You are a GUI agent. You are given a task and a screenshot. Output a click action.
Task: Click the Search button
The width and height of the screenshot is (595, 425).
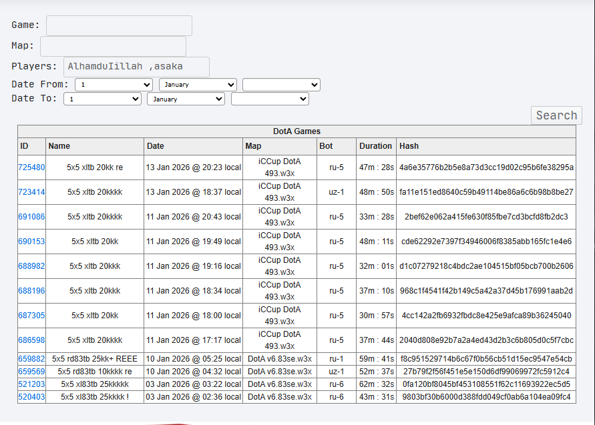[x=556, y=115]
